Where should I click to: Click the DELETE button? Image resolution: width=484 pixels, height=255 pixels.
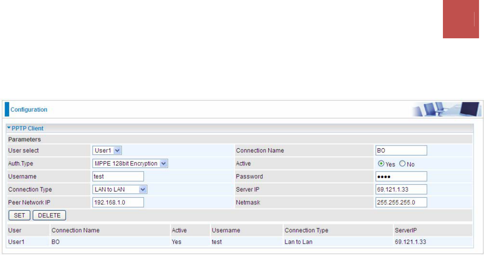[49, 215]
